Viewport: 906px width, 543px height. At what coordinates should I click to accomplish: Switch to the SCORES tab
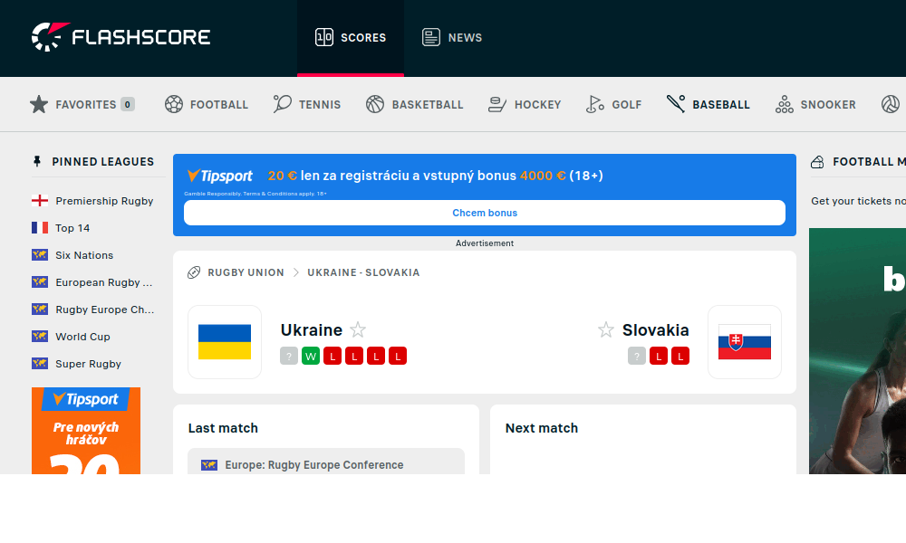[351, 38]
